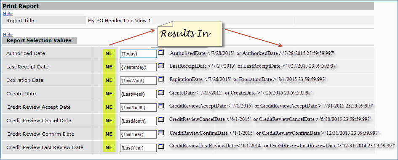The height and width of the screenshot is (160, 398).
Task: Select the 'Authorized Date' row label
Action: click(x=26, y=53)
